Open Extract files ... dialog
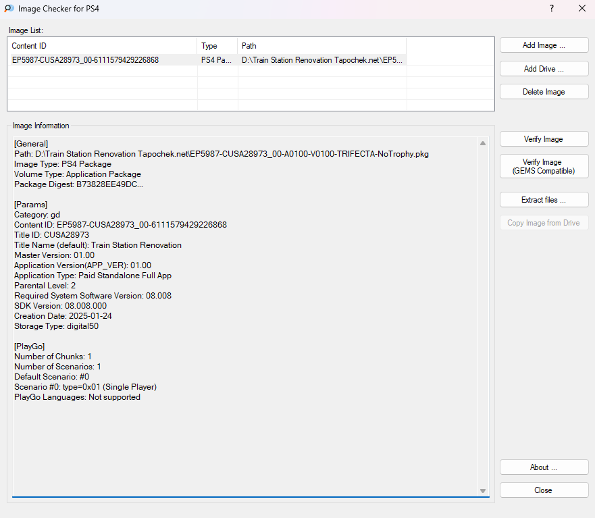This screenshot has height=518, width=595. (544, 200)
